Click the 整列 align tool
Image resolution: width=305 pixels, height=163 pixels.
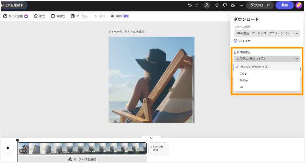click(x=99, y=16)
